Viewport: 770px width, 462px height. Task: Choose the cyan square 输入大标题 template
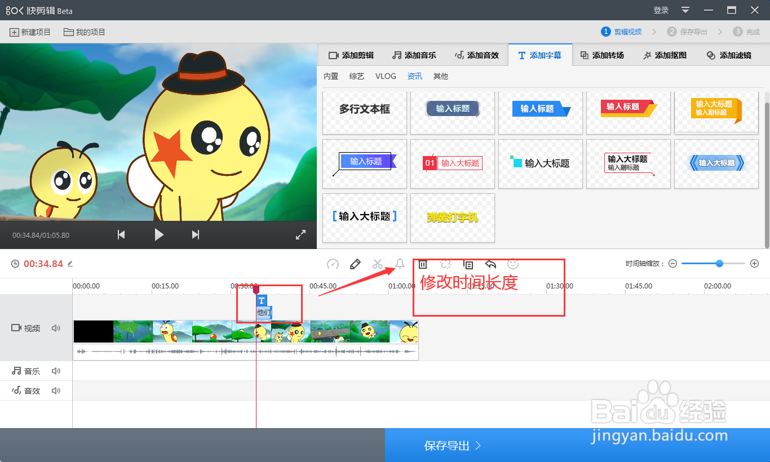pos(541,164)
